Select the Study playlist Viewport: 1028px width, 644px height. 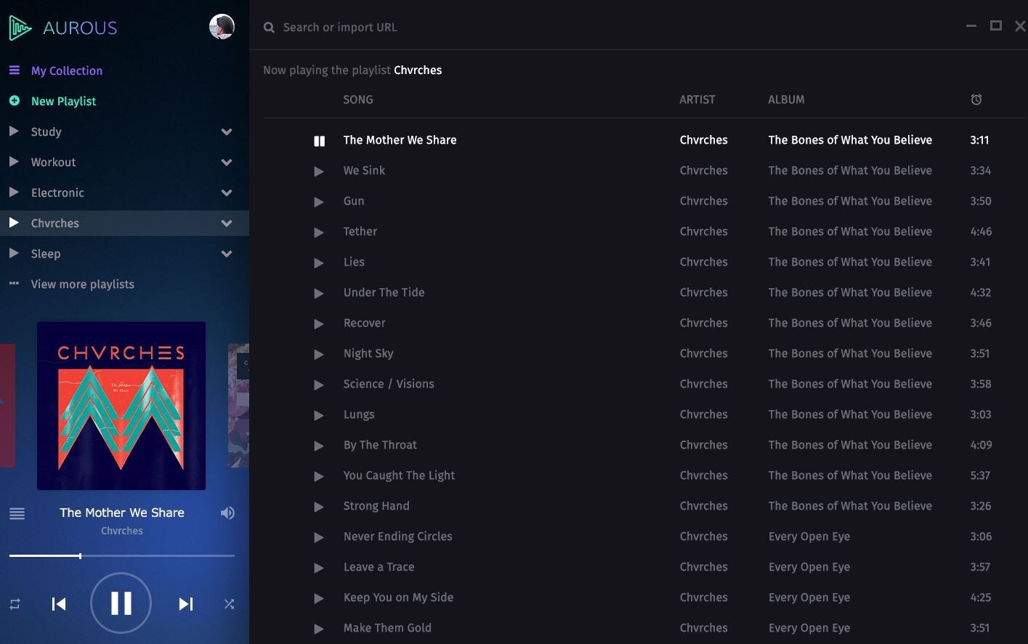pyautogui.click(x=46, y=131)
